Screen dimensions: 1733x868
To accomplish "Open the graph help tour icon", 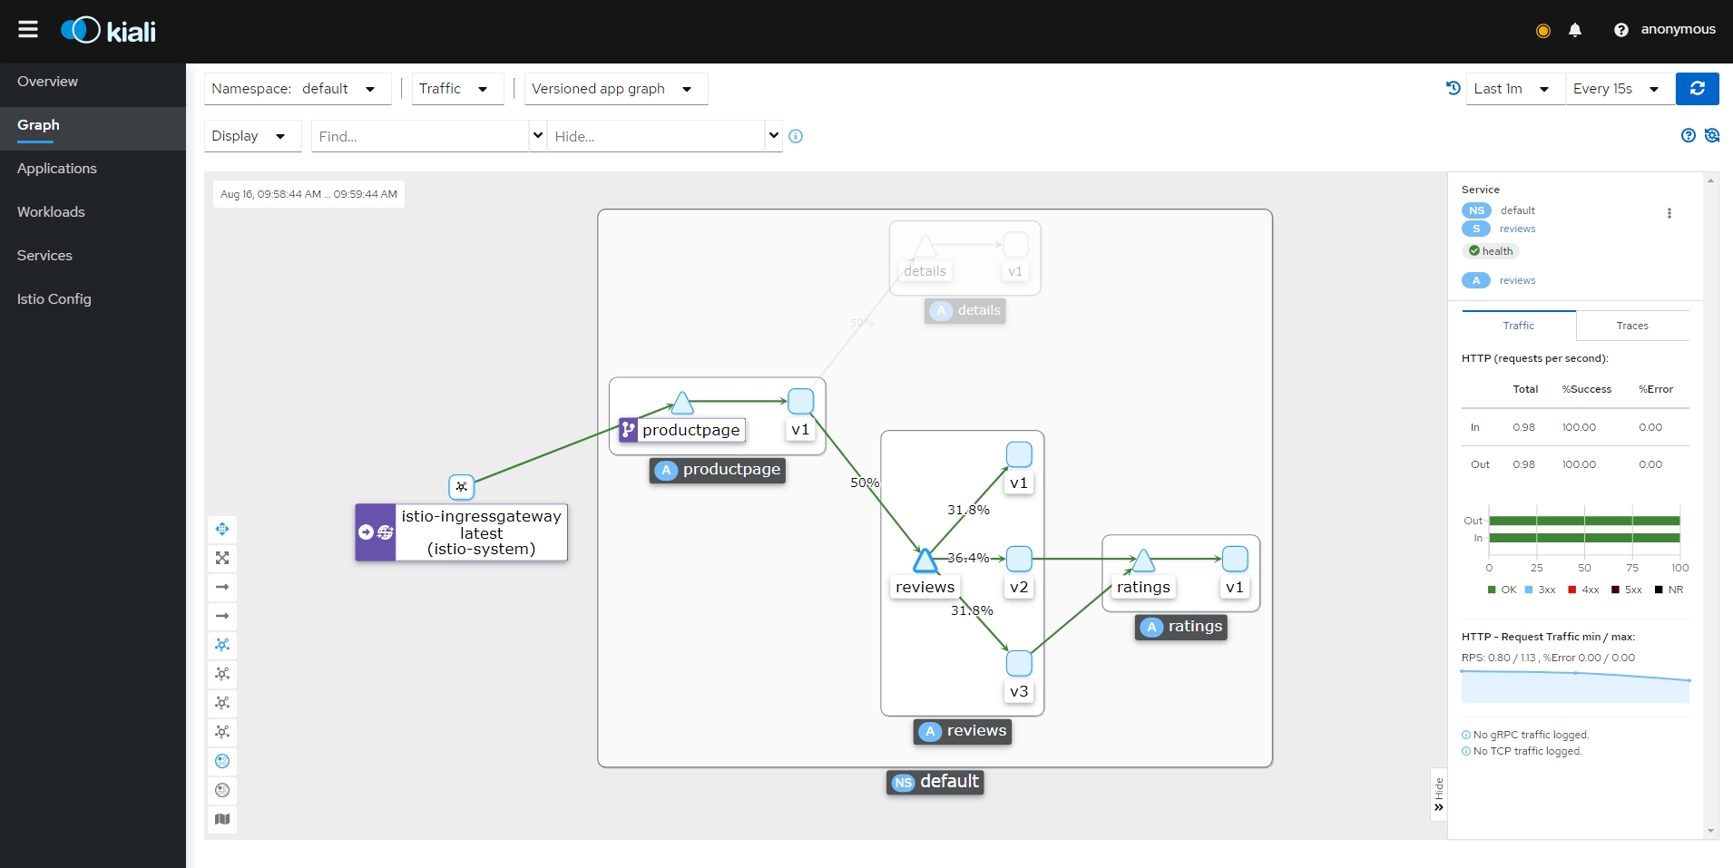I will 1688,136.
